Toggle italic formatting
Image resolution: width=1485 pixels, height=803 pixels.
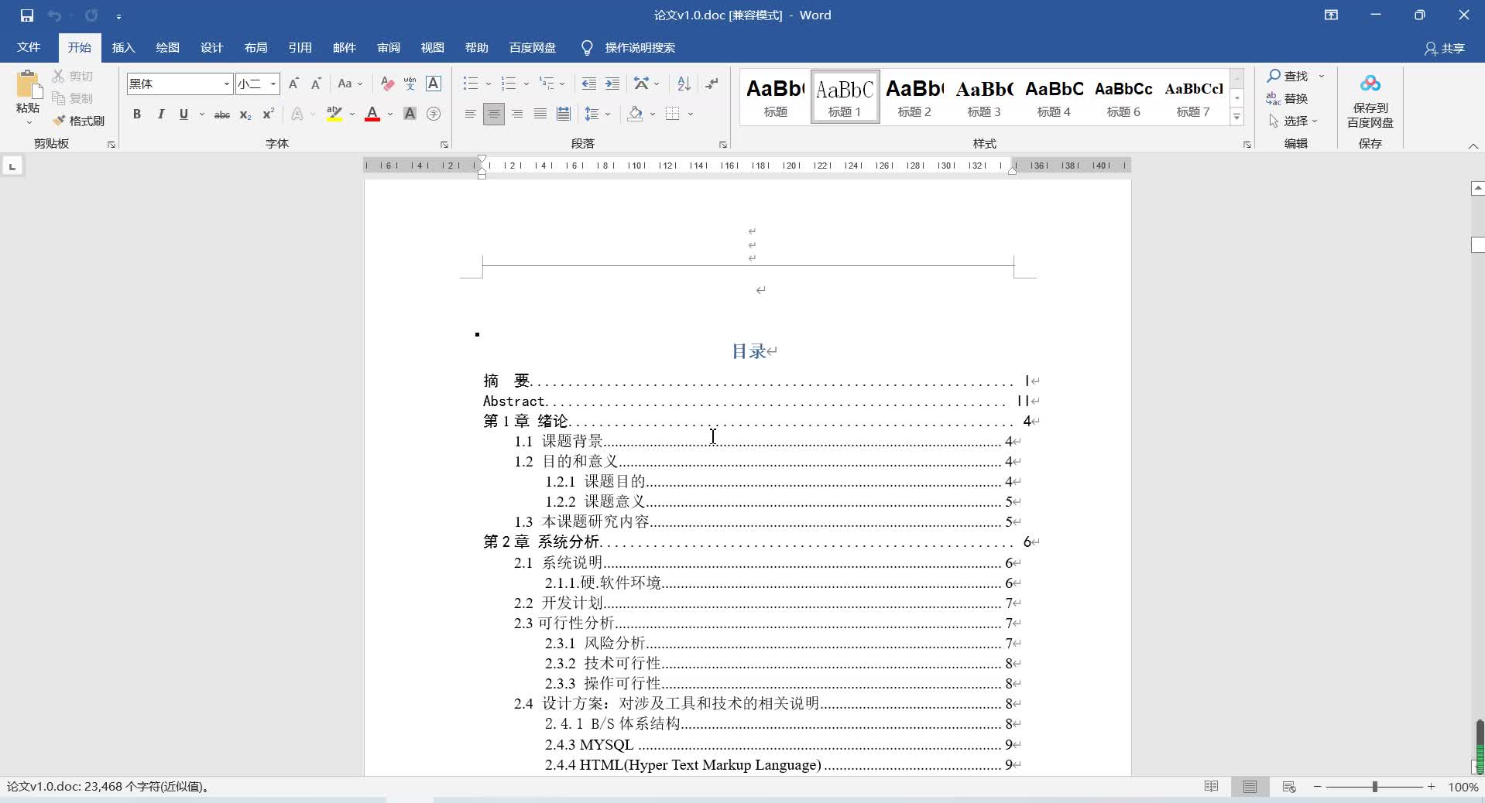pos(160,114)
